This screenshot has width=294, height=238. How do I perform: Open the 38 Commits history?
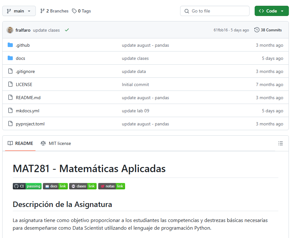tap(268, 30)
